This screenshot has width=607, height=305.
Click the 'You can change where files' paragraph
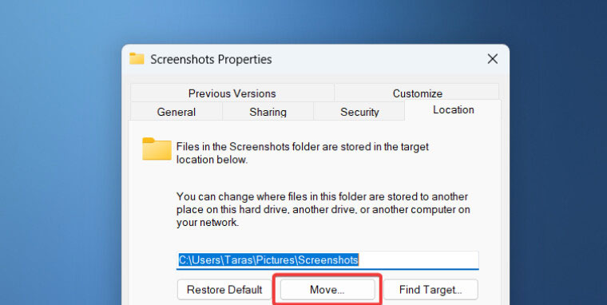tap(323, 209)
